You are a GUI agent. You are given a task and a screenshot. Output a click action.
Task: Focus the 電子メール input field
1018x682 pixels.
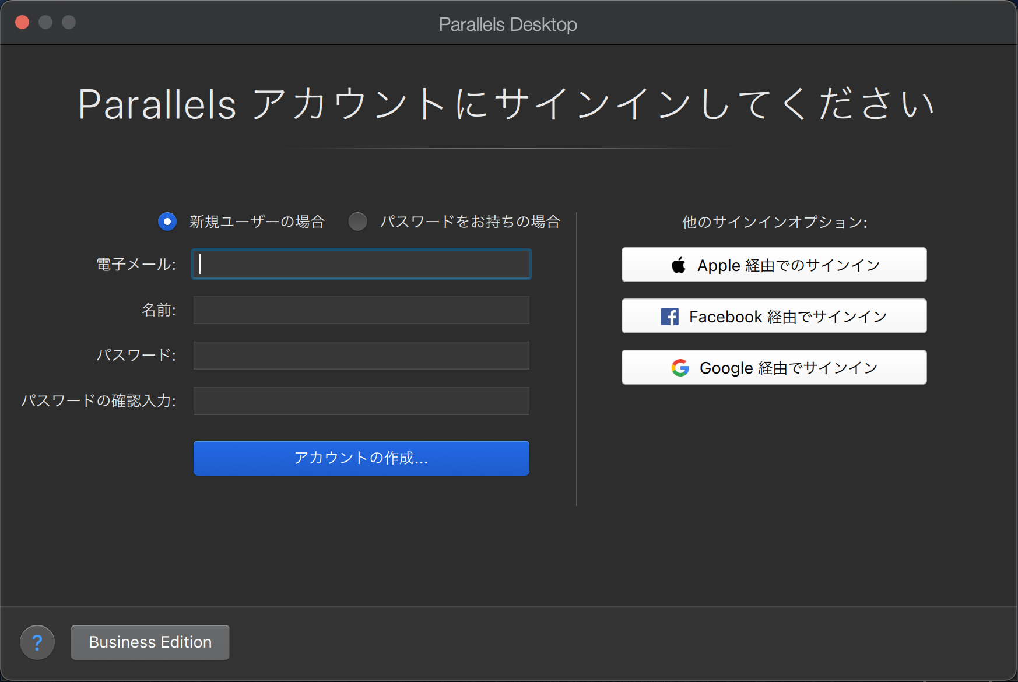[x=361, y=264]
